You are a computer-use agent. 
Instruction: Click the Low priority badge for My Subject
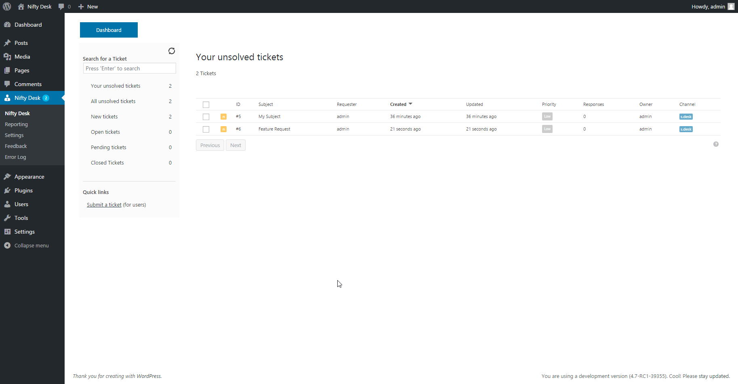point(547,116)
